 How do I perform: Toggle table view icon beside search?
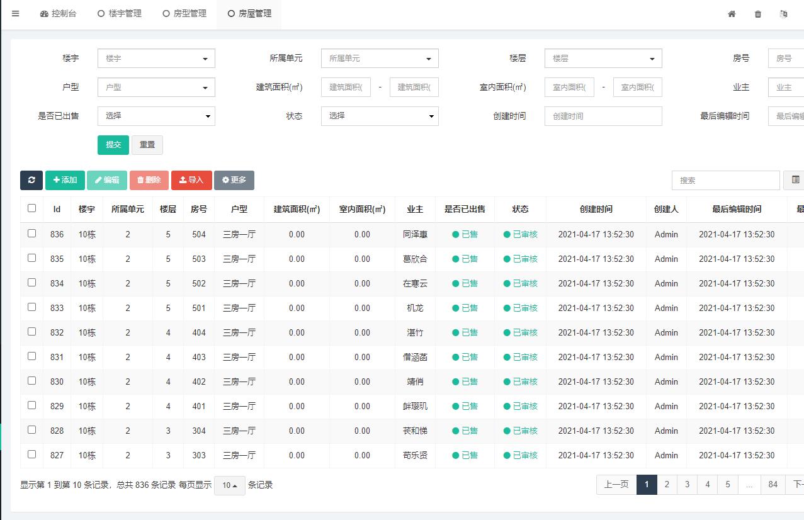(x=795, y=180)
